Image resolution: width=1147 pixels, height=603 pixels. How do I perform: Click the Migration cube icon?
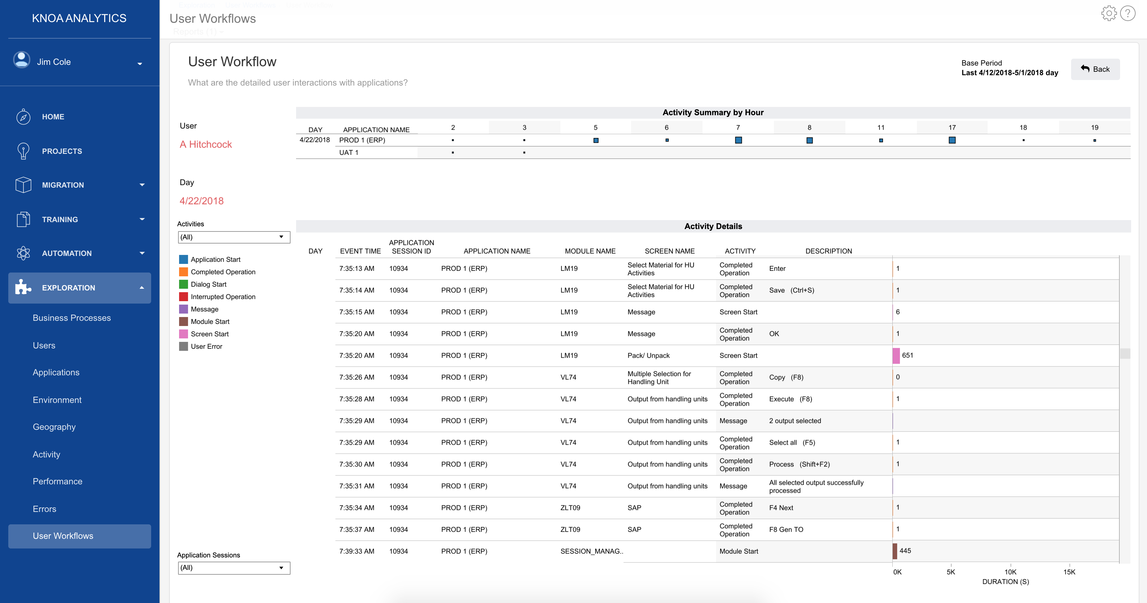23,185
